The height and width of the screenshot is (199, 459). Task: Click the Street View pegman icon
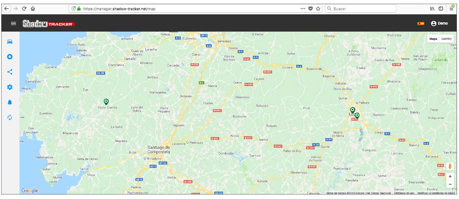coord(450,167)
